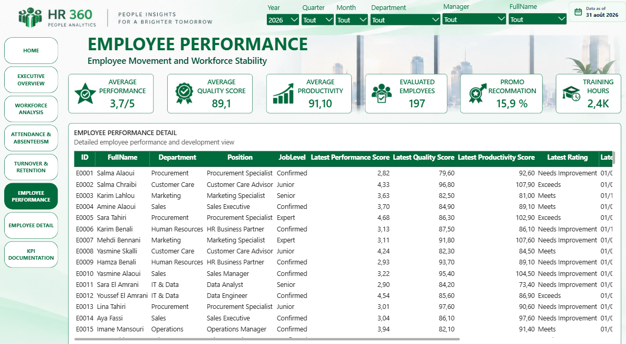
Task: Click the name Yasmine Skalli
Action: pyautogui.click(x=117, y=251)
